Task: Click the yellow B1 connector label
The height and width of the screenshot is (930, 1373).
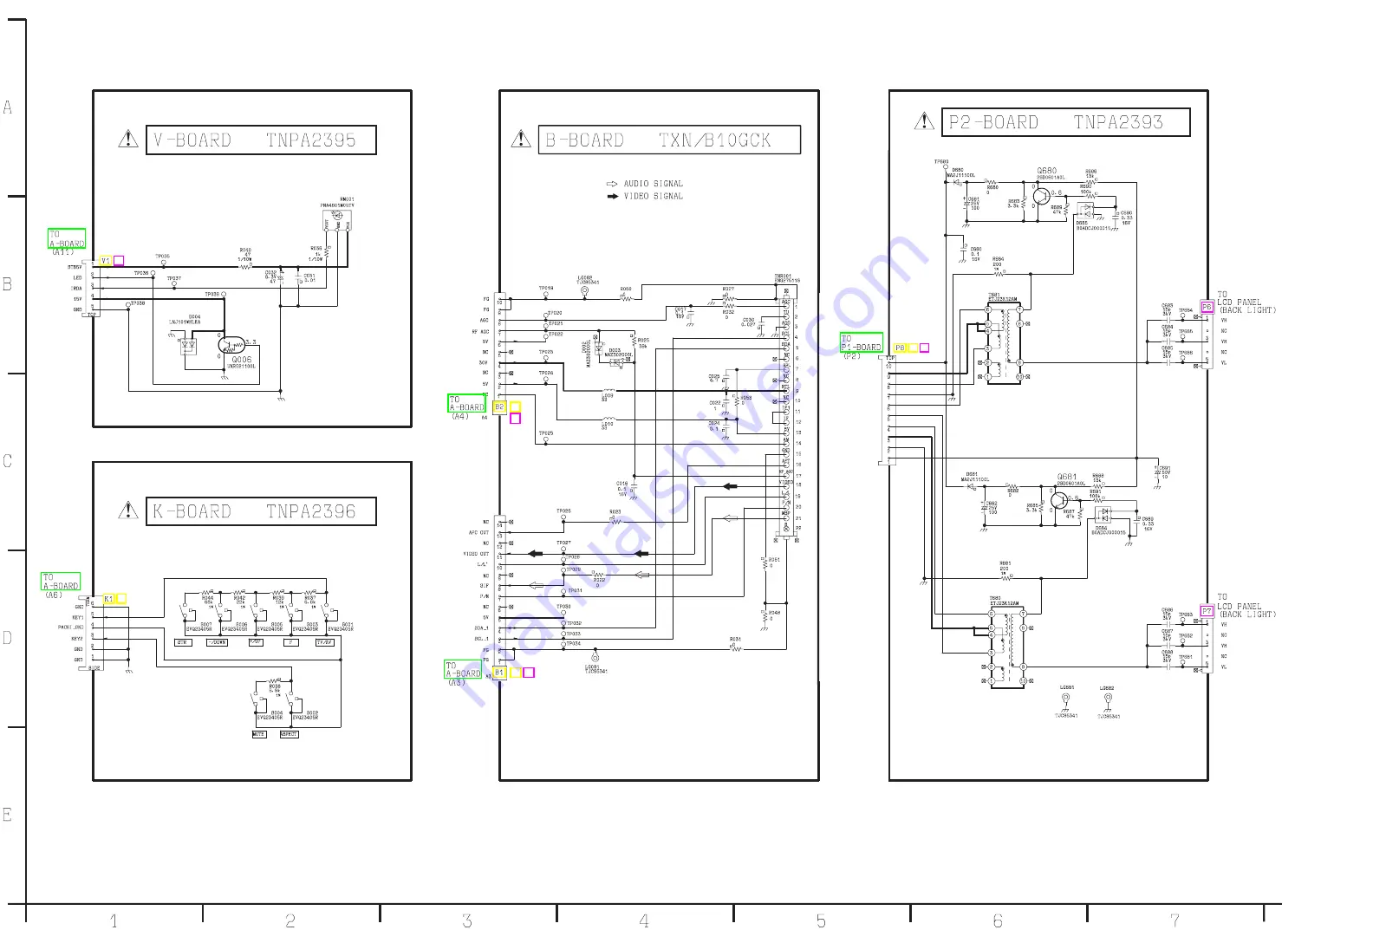Action: click(x=499, y=673)
